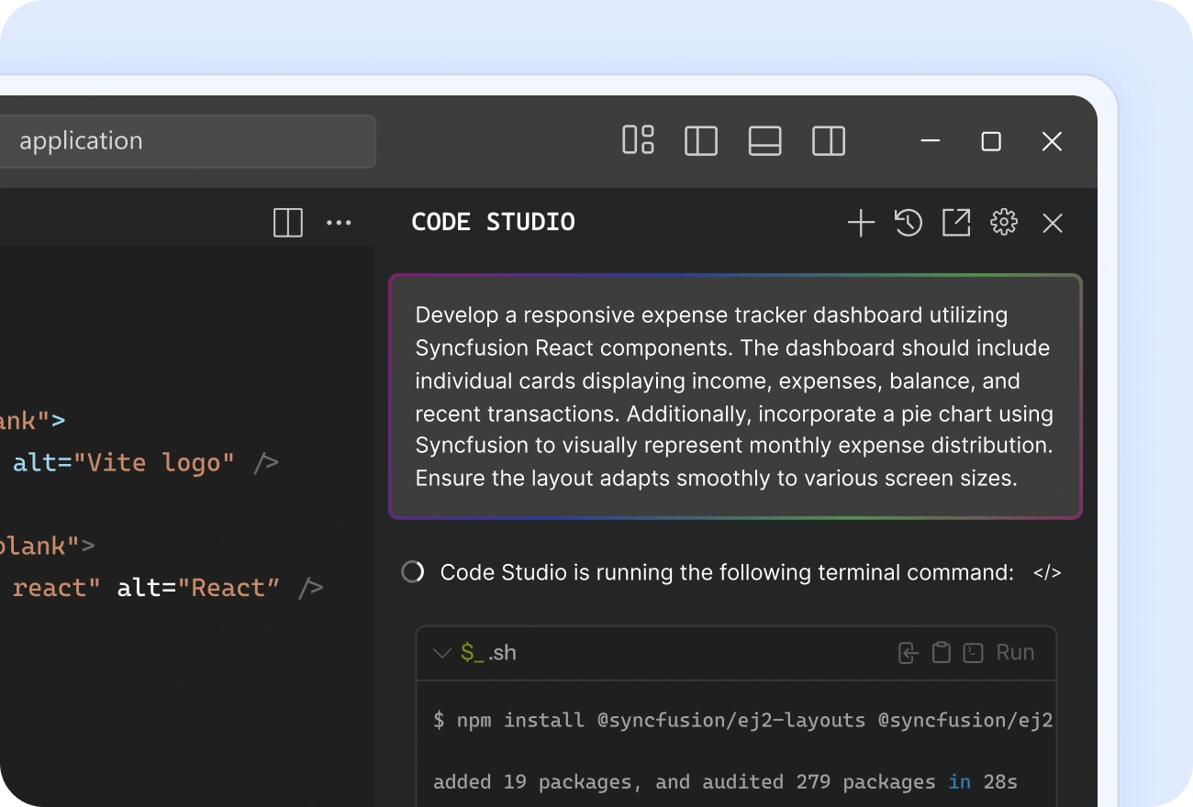Collapse the .sh code block chevron
The height and width of the screenshot is (807, 1193).
[442, 653]
